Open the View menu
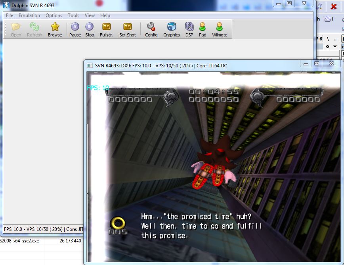Viewport: 344px width, 265px height. [x=90, y=15]
